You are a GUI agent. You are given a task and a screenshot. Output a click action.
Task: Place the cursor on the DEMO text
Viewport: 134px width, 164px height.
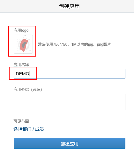pos(22,74)
